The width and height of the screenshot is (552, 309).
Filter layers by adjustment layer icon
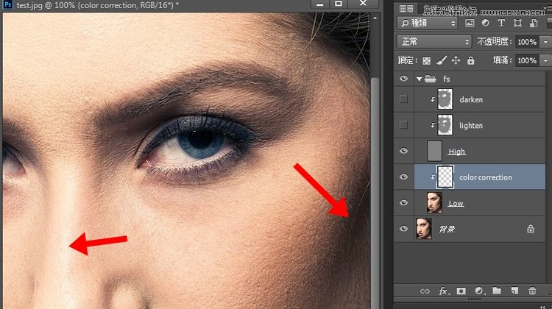click(486, 24)
